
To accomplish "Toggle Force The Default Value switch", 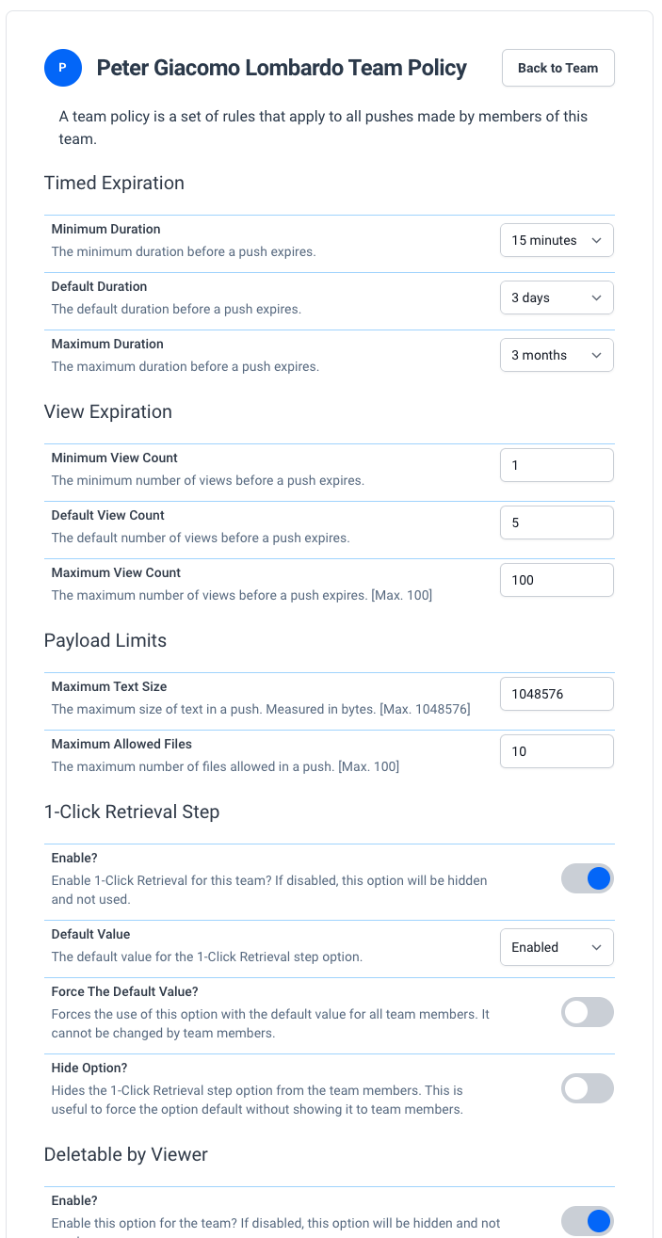I will click(x=588, y=1012).
